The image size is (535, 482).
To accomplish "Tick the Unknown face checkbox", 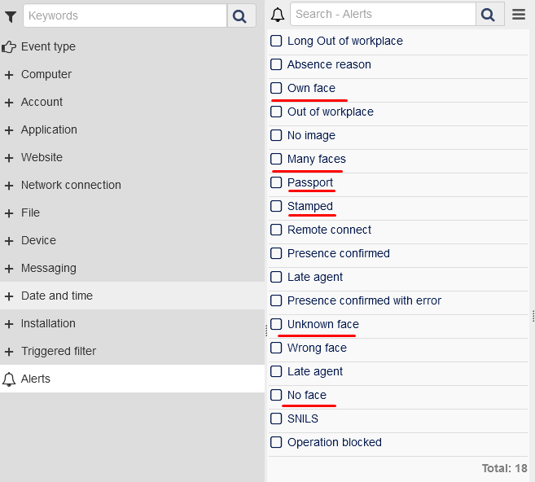I will [277, 324].
